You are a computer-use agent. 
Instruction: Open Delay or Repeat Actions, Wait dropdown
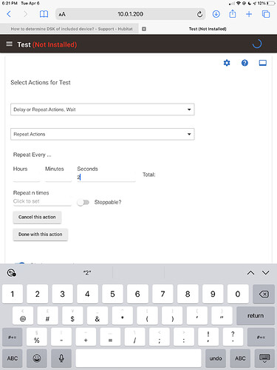pyautogui.click(x=103, y=110)
